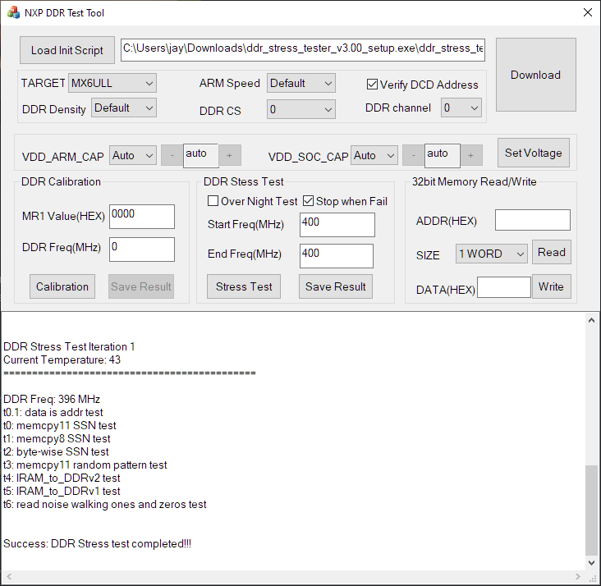
Task: Open the VDD_SOC_CAP Auto dropdown
Action: (x=374, y=155)
